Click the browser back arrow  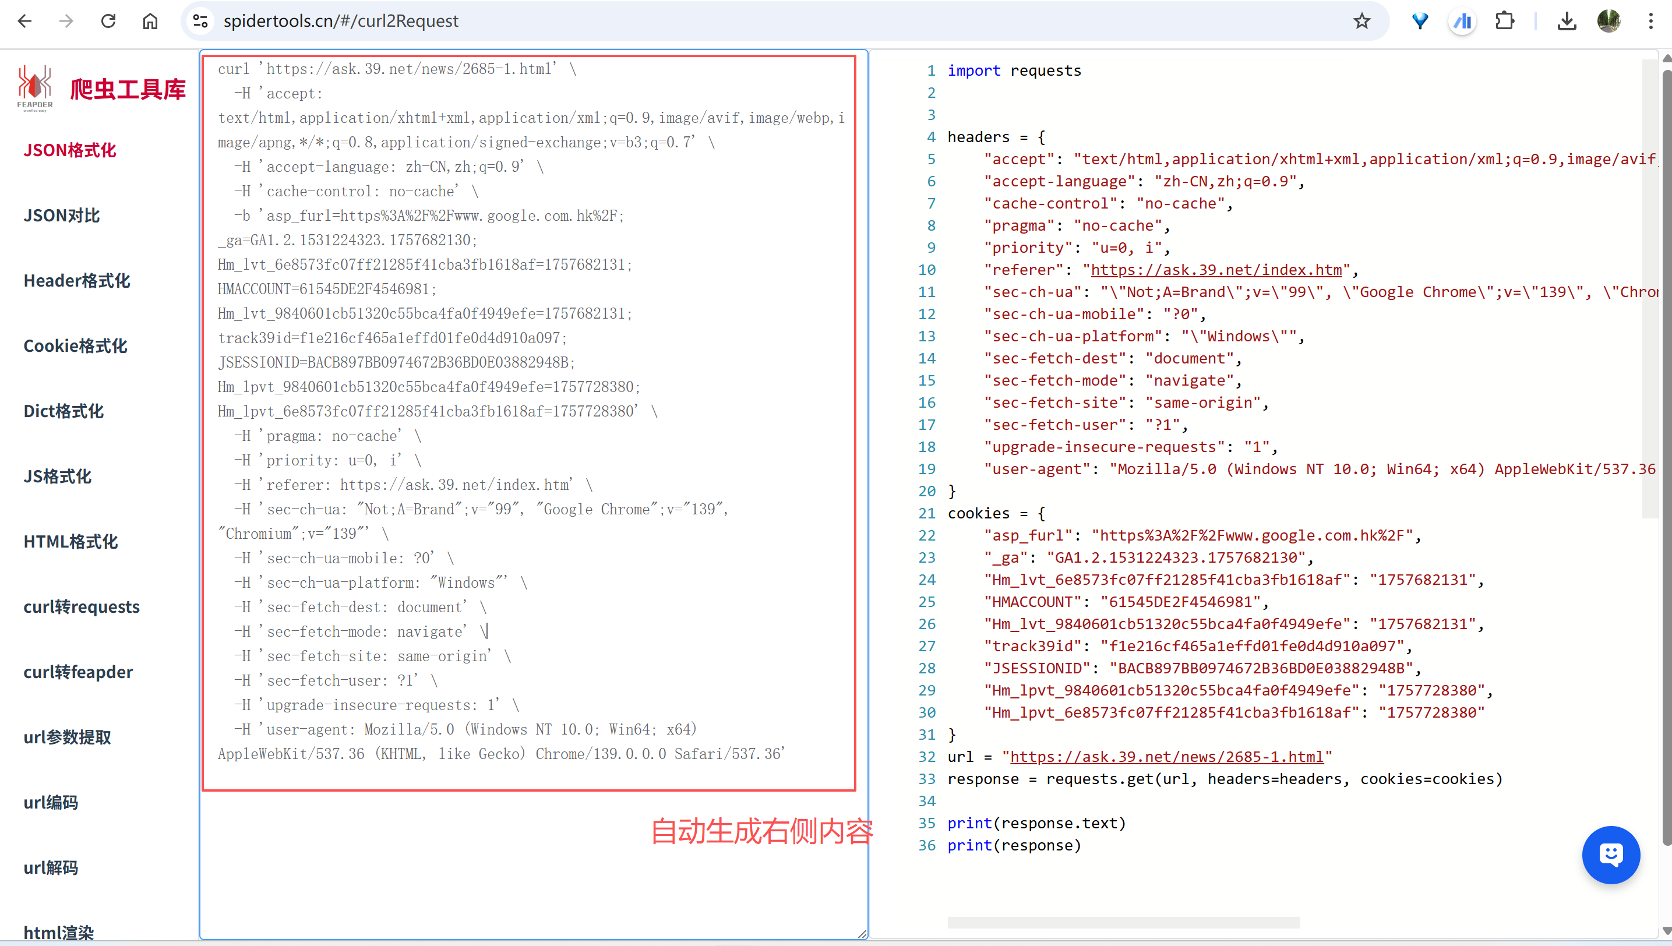24,21
